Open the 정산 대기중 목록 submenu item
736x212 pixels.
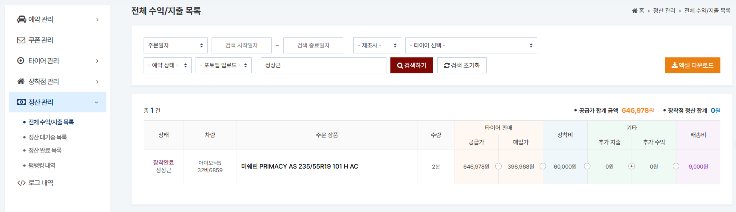coord(48,137)
